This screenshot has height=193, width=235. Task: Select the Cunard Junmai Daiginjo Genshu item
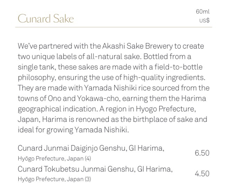[91, 149]
